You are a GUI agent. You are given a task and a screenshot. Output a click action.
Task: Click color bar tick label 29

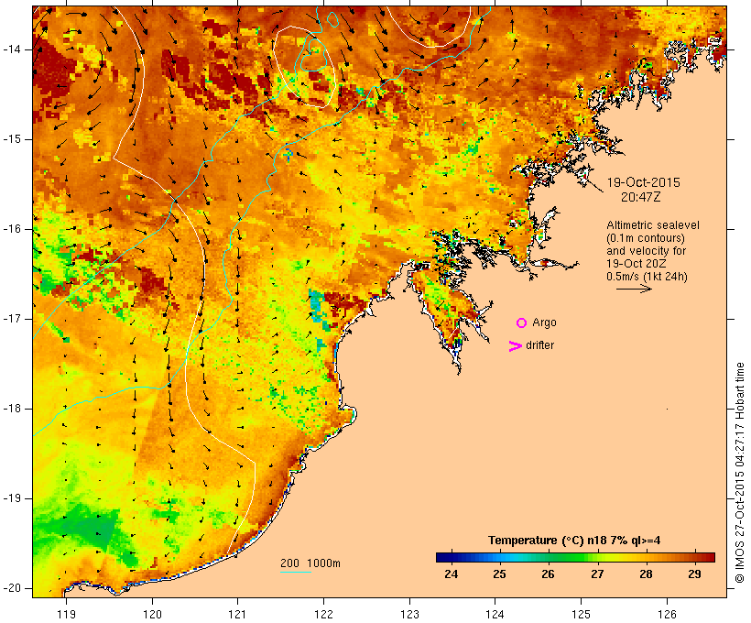(694, 574)
